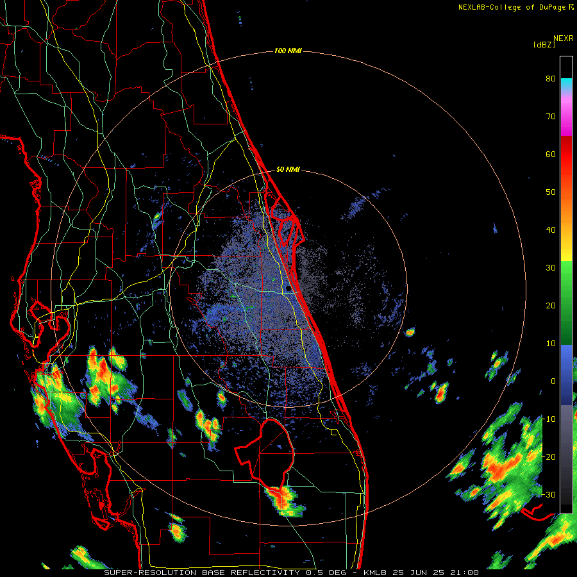577x577 pixels.
Task: Click the 40 value on the dBZ scale
Action: pos(551,230)
